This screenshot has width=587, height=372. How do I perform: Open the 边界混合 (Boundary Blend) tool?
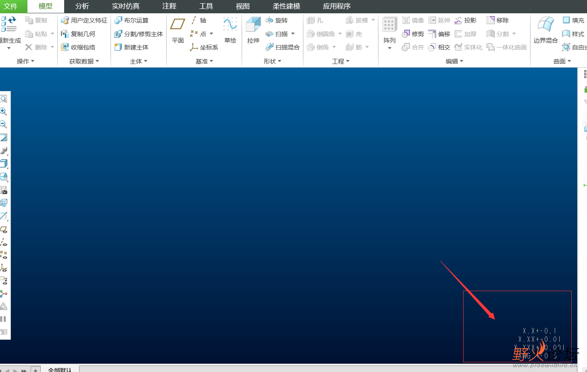[x=545, y=30]
